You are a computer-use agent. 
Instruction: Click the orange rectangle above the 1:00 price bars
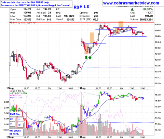pos(121,24)
